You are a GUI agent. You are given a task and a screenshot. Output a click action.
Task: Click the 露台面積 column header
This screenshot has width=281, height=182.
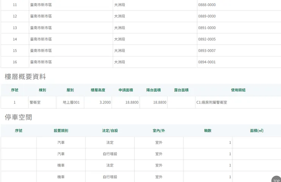182,90
